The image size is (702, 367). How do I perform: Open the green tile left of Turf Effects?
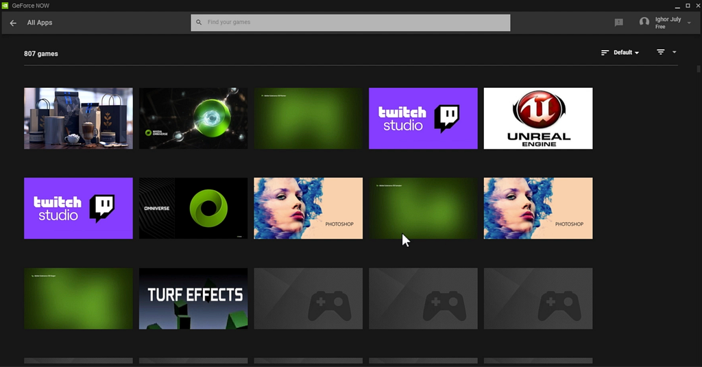pyautogui.click(x=78, y=298)
